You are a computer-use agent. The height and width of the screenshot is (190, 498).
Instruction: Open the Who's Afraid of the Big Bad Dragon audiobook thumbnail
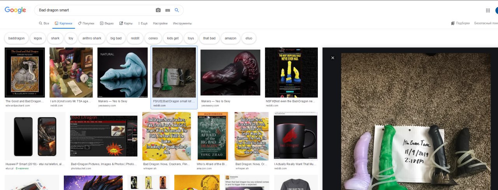(x=213, y=136)
